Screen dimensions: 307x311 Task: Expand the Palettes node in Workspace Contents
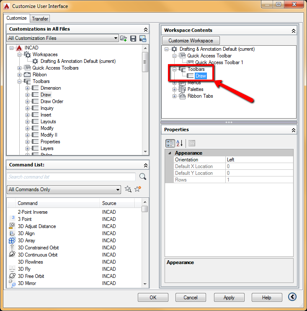click(175, 89)
